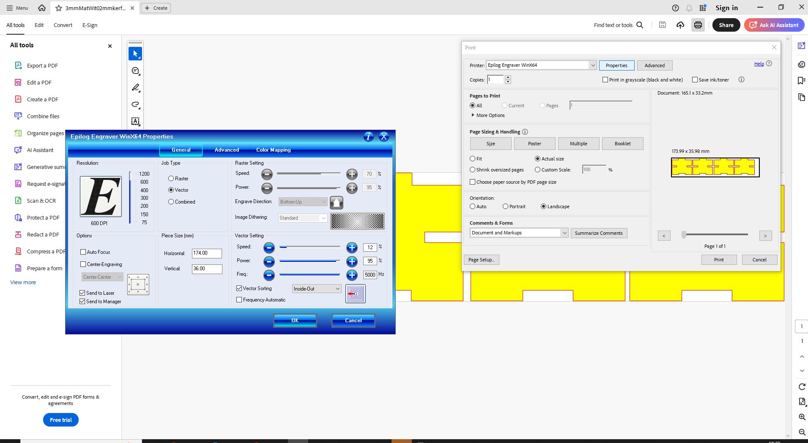The height and width of the screenshot is (443, 808).
Task: Increment the Copies stepper up arrow
Action: tap(508, 77)
